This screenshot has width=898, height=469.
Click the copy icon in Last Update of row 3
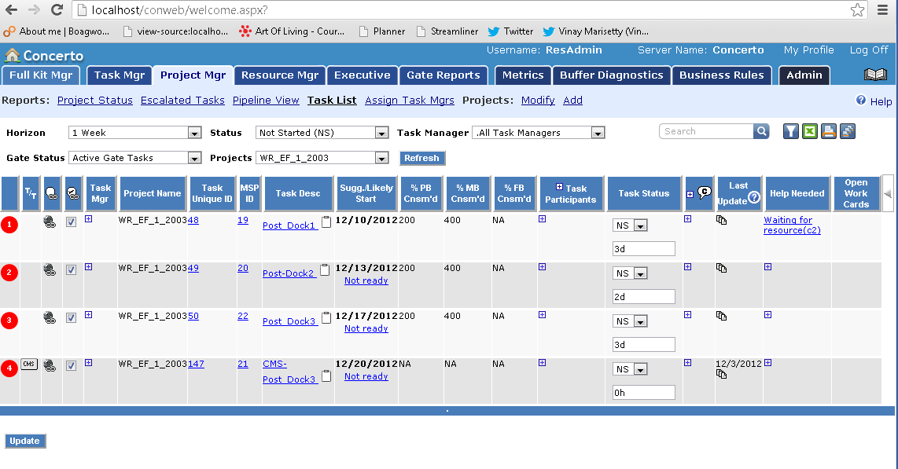tap(722, 316)
